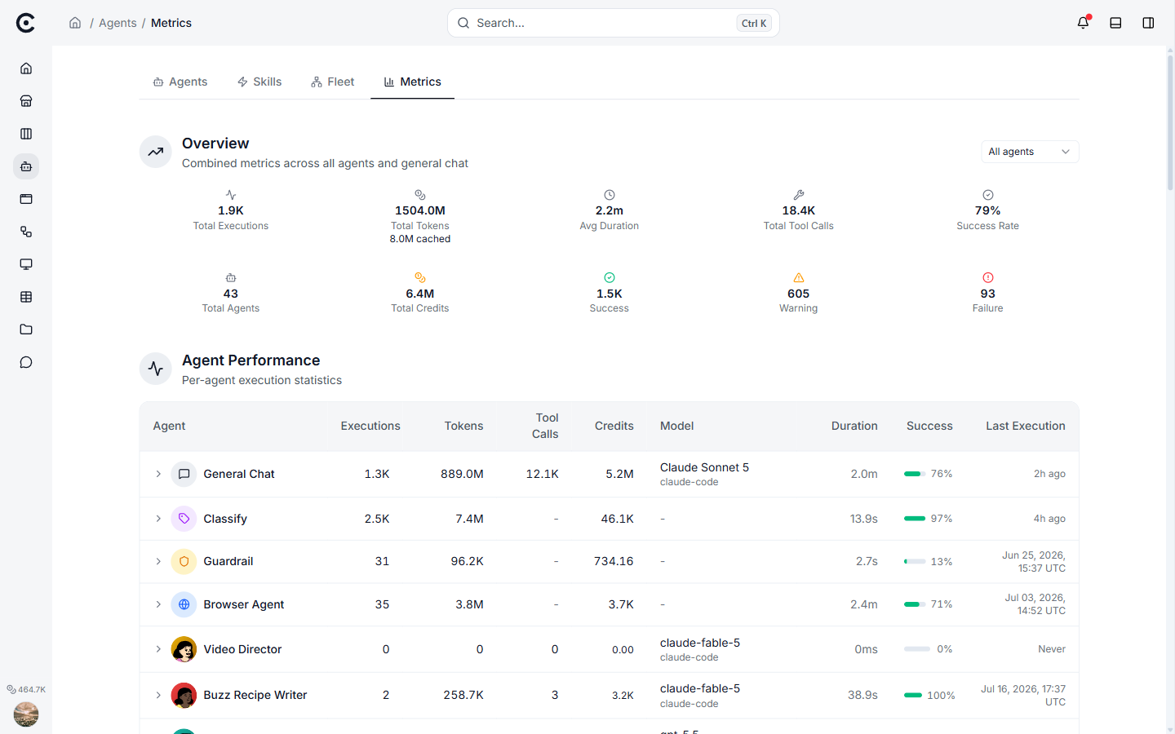Click the home icon in breadcrumb
Image resolution: width=1175 pixels, height=734 pixels.
[x=75, y=23]
